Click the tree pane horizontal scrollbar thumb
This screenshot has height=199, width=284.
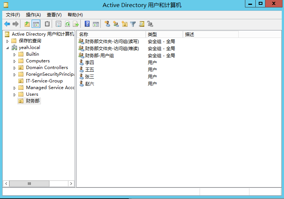[x=29, y=184]
